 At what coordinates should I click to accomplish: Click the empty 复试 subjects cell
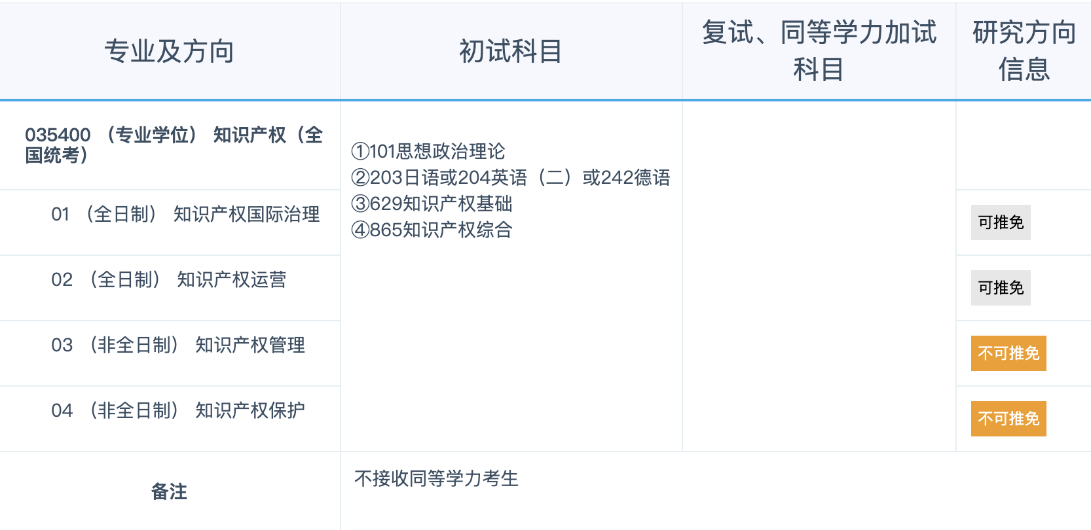[x=819, y=275]
